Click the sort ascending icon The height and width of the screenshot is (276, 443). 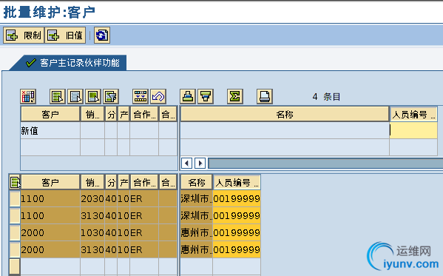[188, 96]
